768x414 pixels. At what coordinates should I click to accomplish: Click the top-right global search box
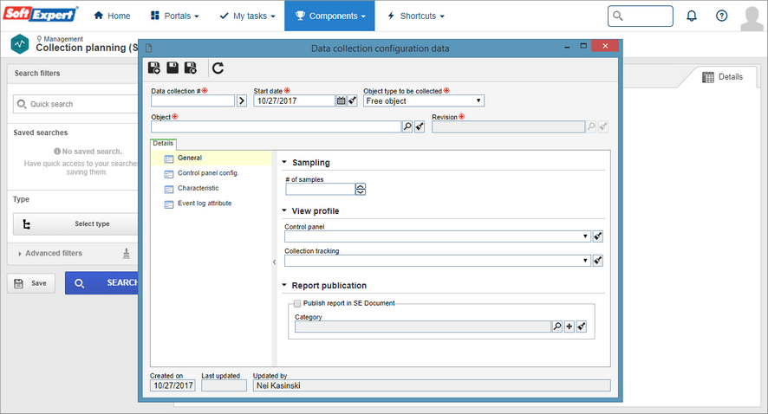(x=641, y=16)
